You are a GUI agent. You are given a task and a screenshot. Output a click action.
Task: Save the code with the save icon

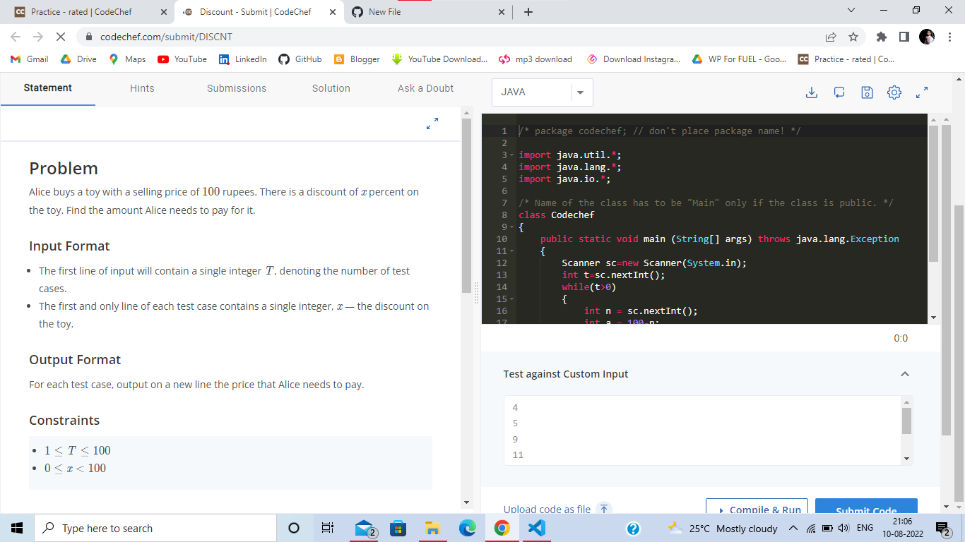tap(867, 92)
